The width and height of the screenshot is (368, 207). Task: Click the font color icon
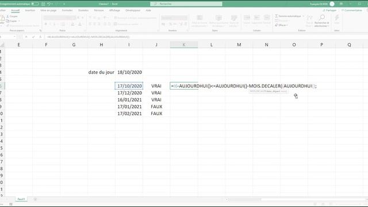click(80, 24)
